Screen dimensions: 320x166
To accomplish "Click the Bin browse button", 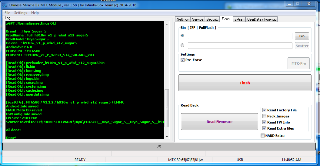I will tap(302, 36).
